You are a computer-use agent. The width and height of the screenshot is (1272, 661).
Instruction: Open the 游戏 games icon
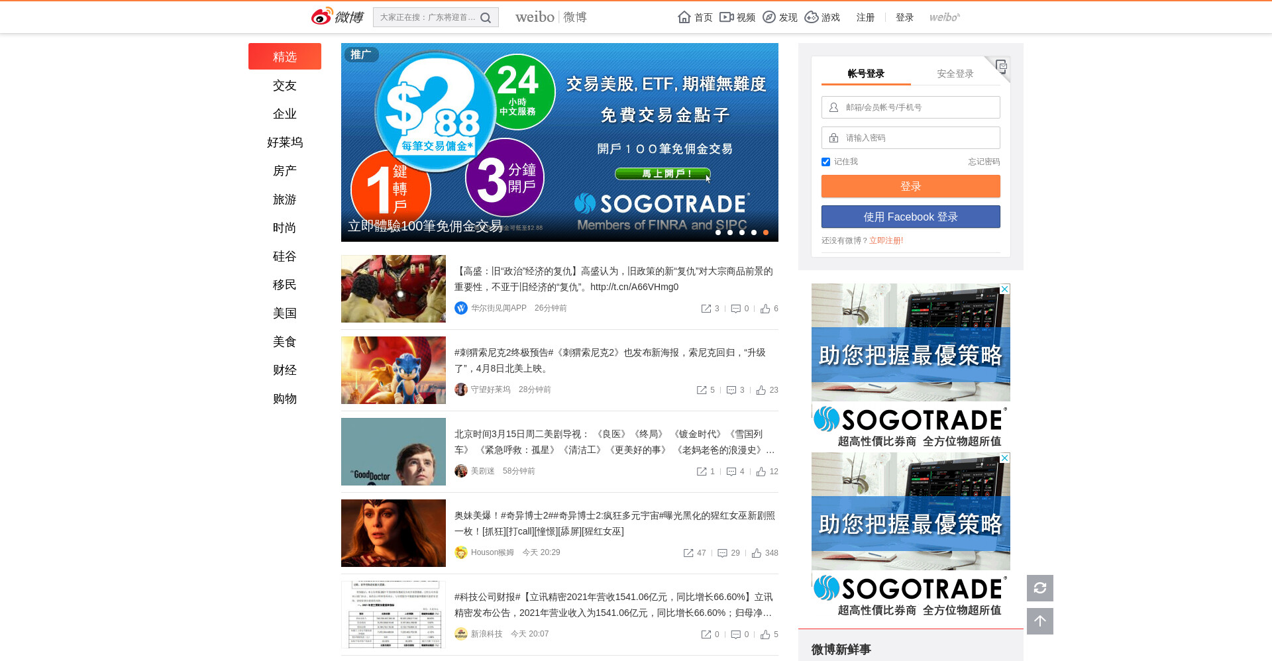pos(812,17)
